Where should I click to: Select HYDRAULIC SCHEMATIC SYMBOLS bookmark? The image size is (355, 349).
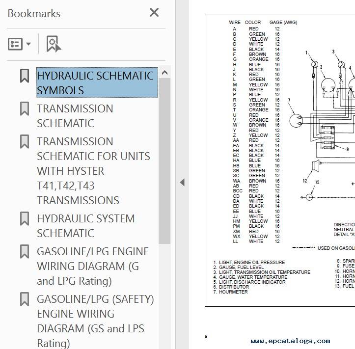click(x=97, y=82)
